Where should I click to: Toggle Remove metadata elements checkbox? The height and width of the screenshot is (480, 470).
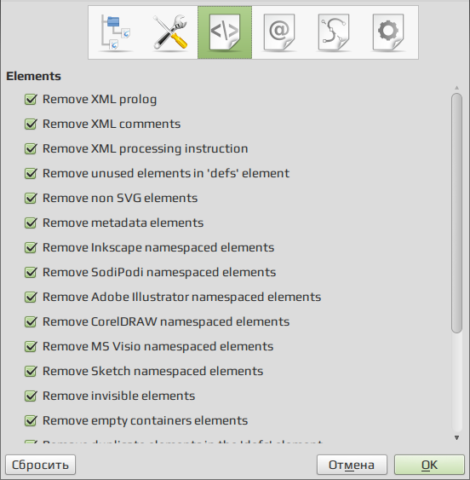[31, 223]
